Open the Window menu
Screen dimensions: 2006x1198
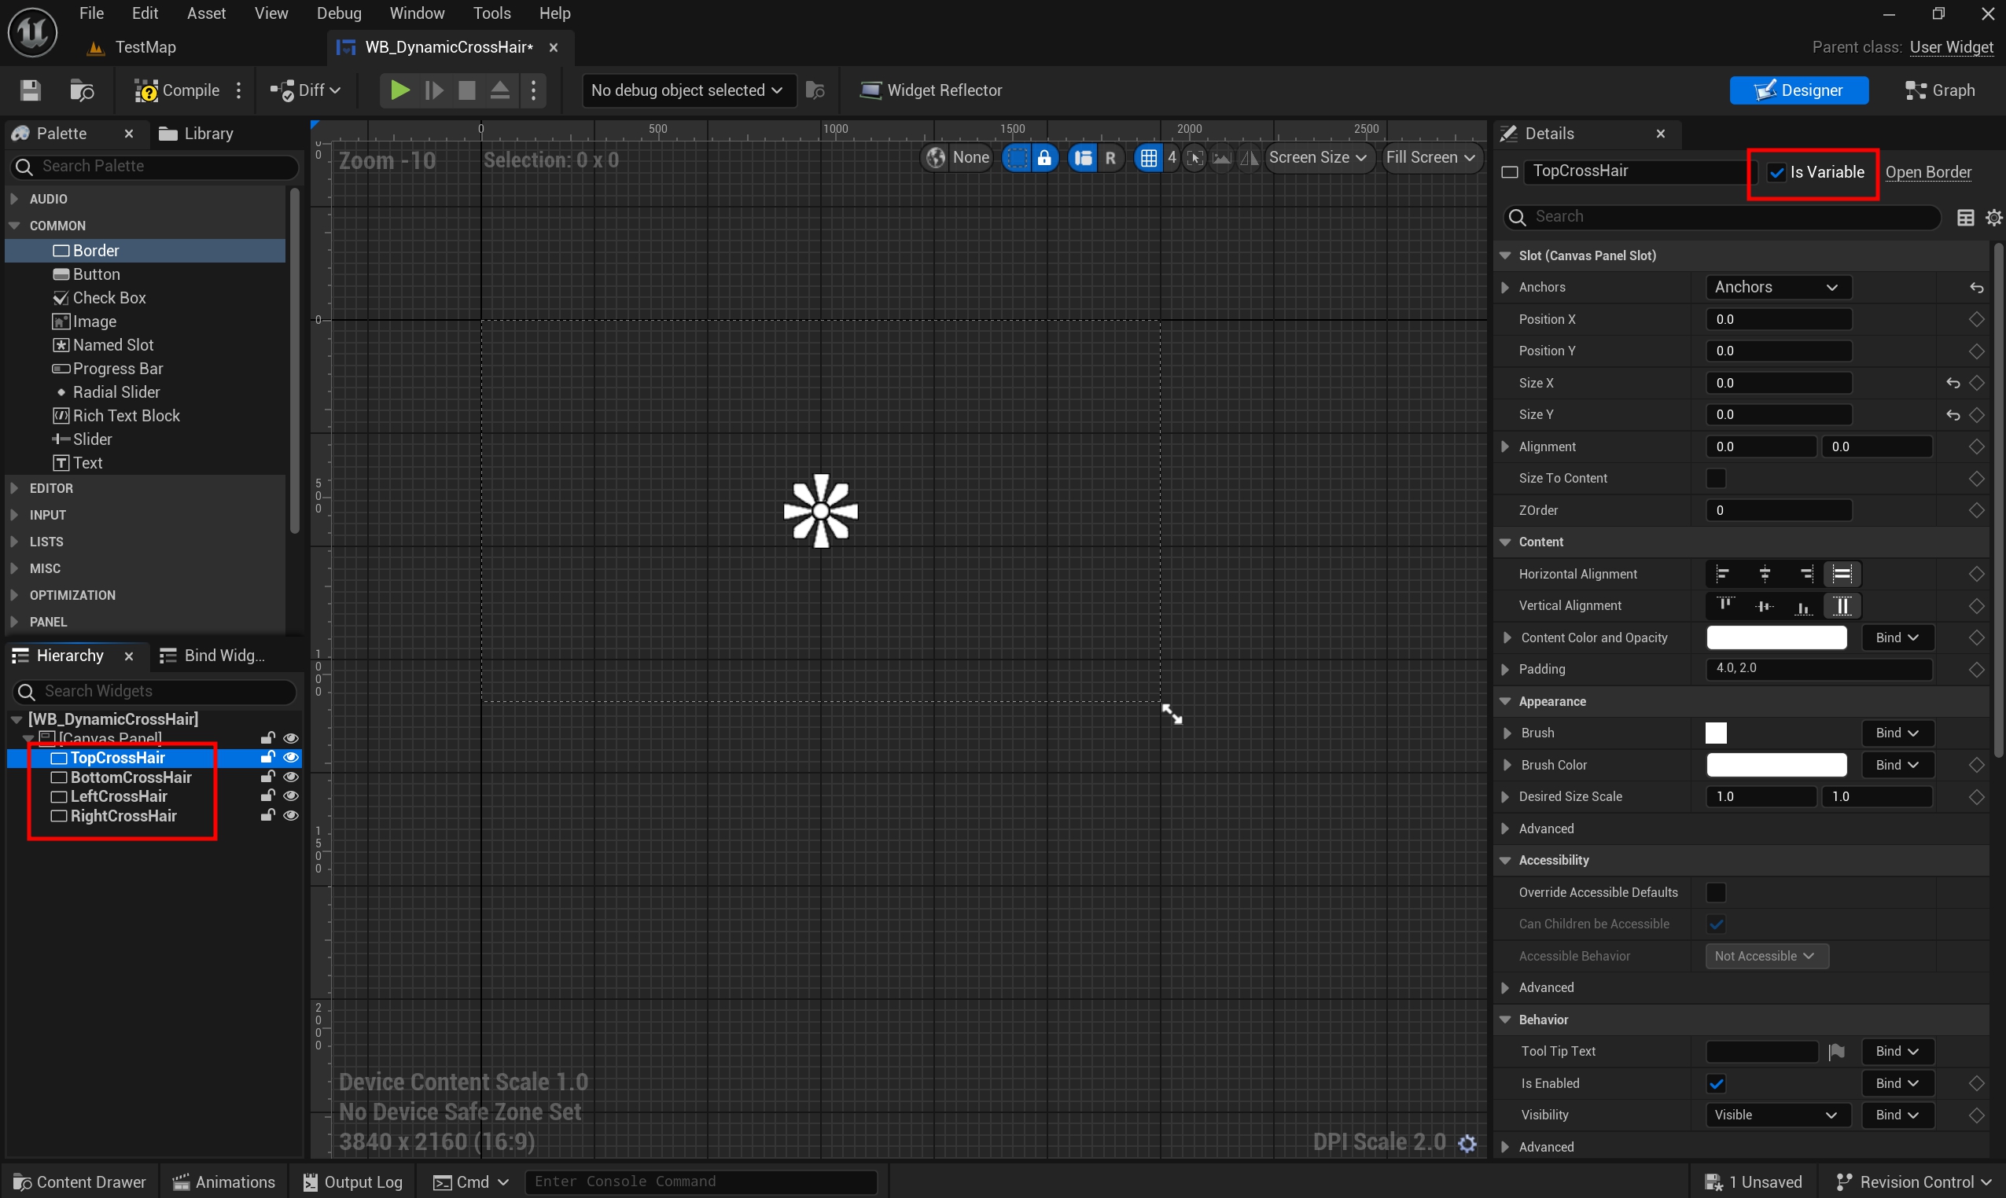click(x=417, y=13)
